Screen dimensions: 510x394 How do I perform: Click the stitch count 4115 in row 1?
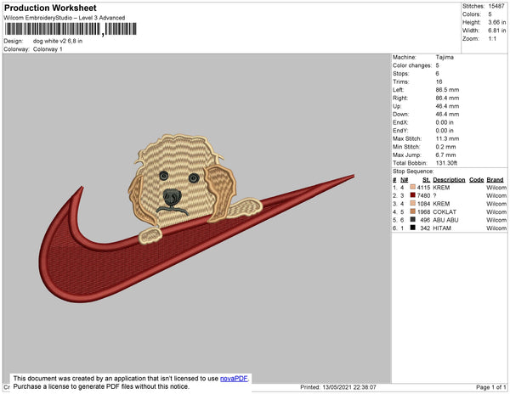click(x=423, y=188)
